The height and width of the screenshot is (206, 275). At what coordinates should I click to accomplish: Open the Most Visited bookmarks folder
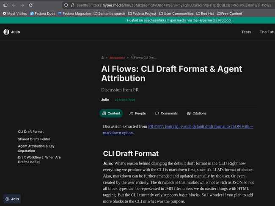click(15, 14)
